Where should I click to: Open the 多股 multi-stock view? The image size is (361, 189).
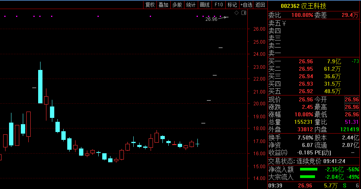pos(177,5)
